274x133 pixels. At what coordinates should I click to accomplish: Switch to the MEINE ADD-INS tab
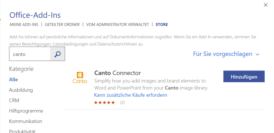coord(24,24)
